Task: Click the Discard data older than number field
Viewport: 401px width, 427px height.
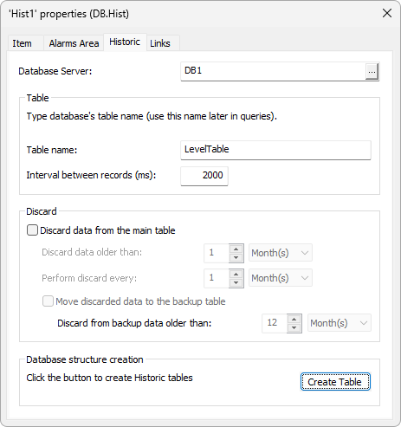Action: 217,253
